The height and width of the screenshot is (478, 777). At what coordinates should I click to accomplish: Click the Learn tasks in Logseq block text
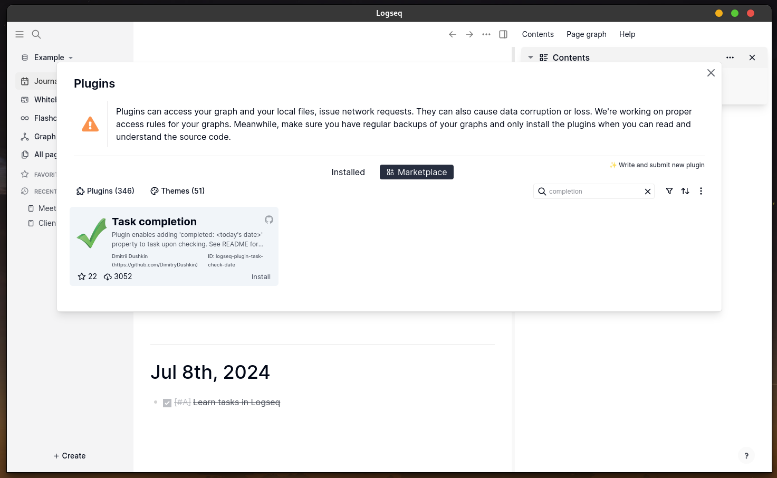click(x=236, y=402)
